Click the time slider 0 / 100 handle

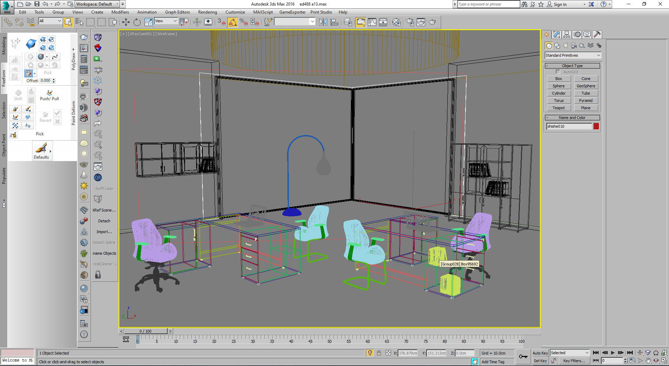pyautogui.click(x=146, y=331)
